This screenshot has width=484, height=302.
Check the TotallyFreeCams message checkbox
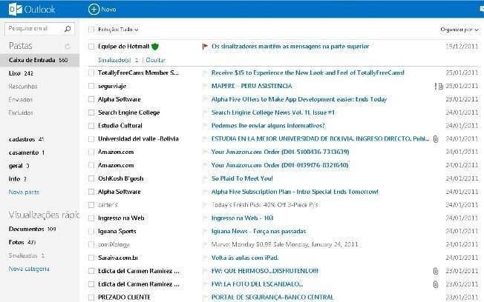coord(91,73)
